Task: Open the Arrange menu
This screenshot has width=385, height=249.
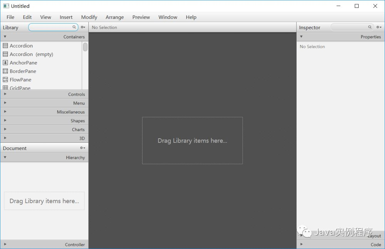Action: point(115,17)
